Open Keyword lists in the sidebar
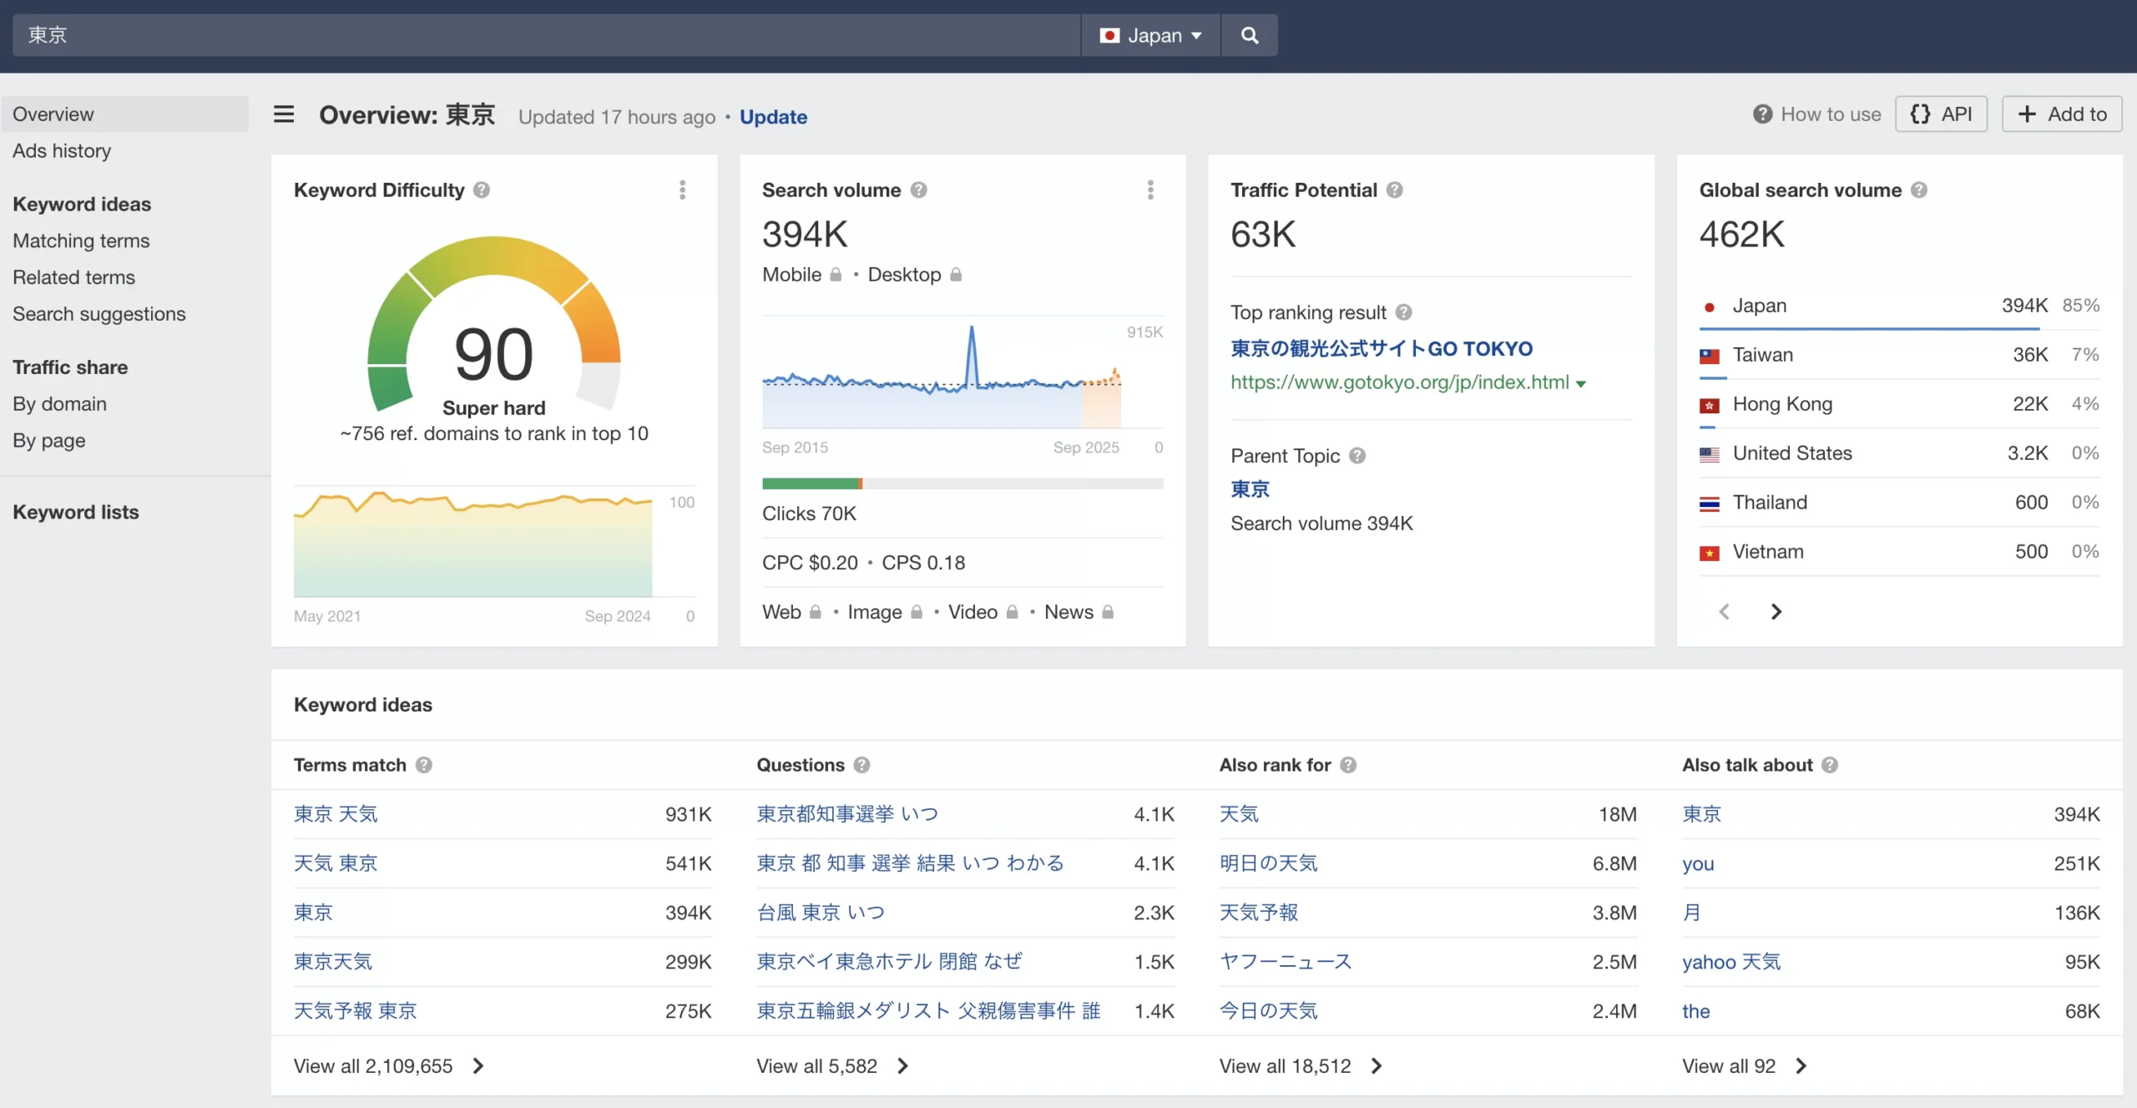The width and height of the screenshot is (2137, 1108). tap(76, 513)
